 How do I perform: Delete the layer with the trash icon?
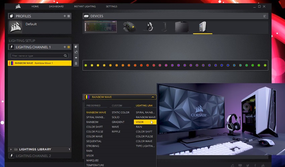[x=76, y=63]
